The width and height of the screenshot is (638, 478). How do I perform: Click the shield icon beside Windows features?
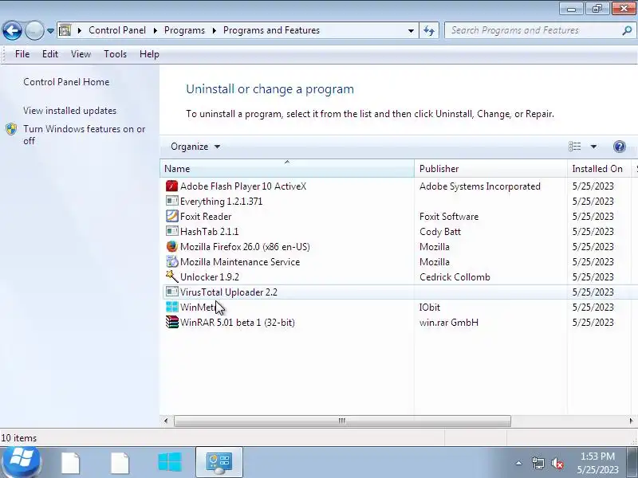point(11,129)
